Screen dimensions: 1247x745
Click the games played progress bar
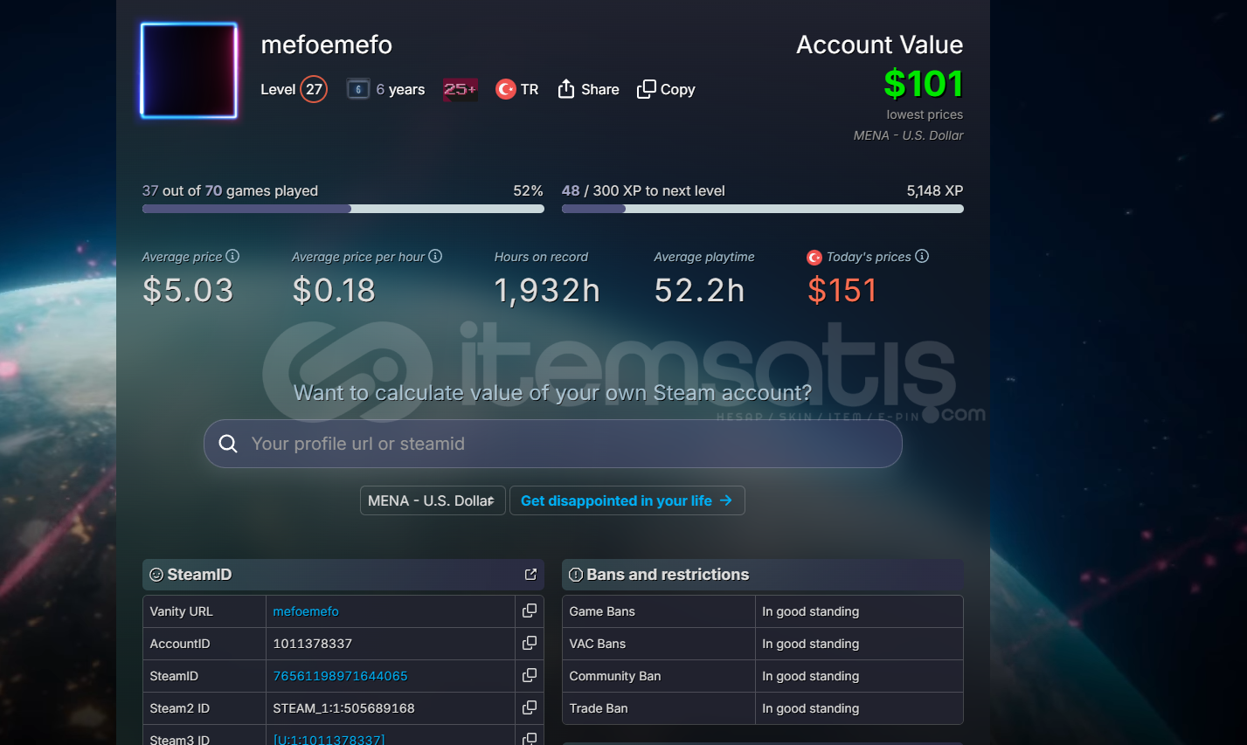[343, 209]
